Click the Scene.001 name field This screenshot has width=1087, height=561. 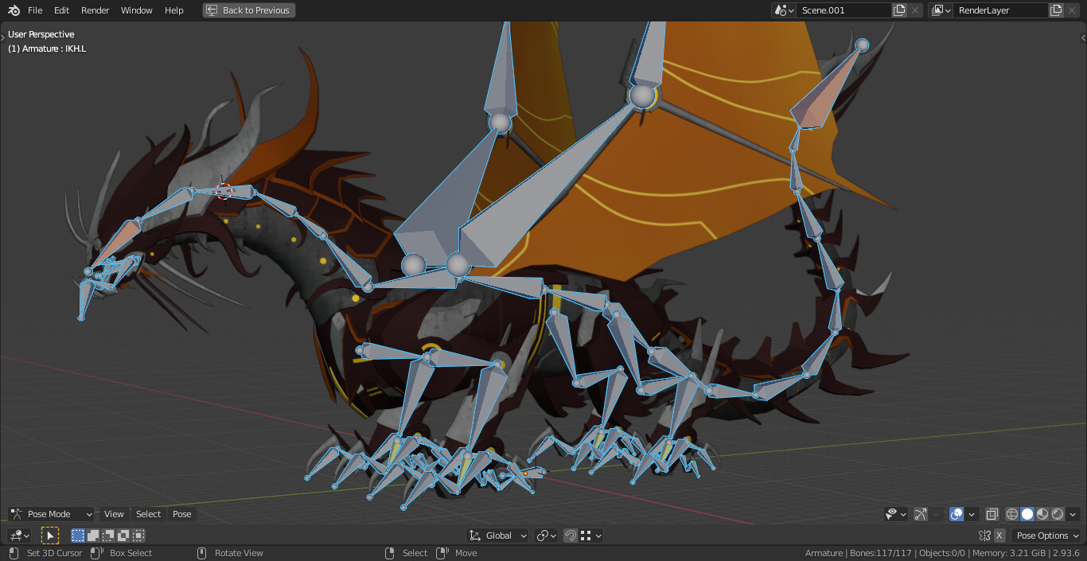845,10
